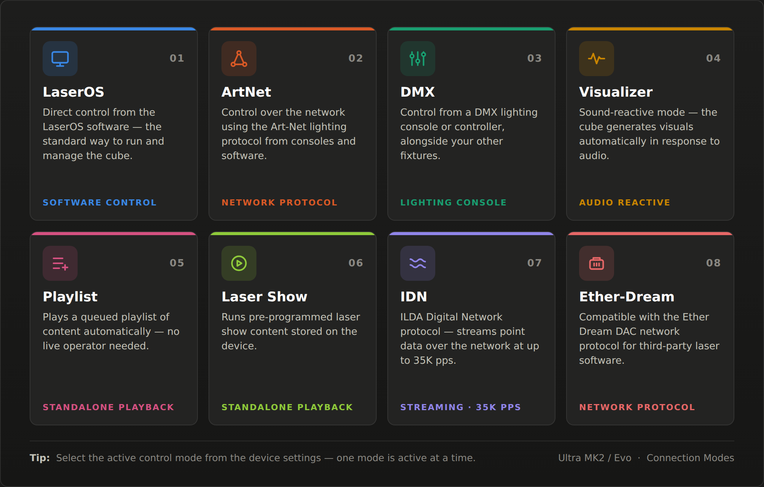Click card number 03
Screen dimensions: 764x487
[535, 58]
